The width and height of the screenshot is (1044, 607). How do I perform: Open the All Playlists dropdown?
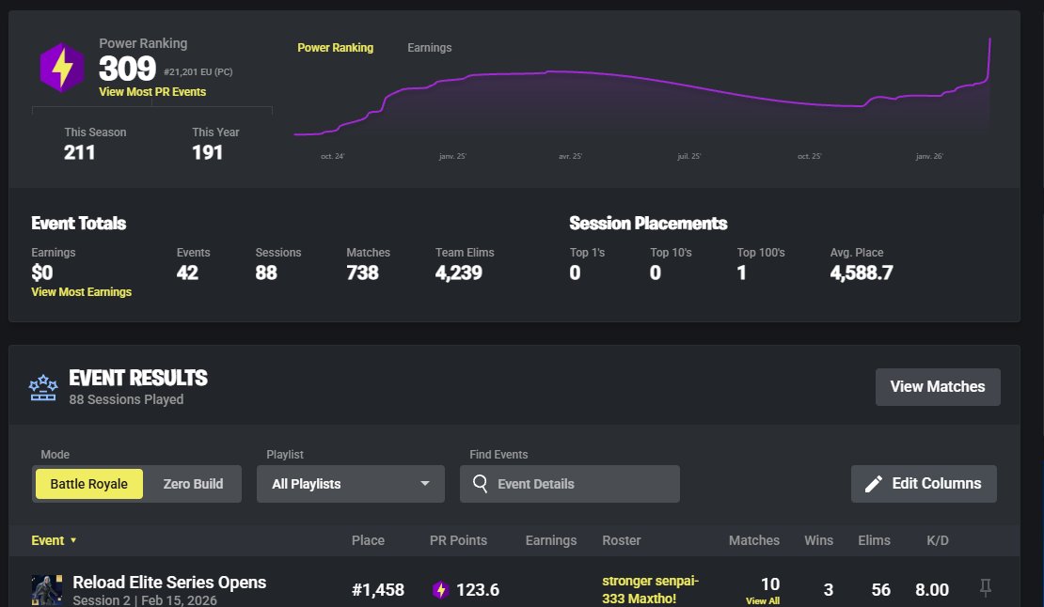[351, 484]
